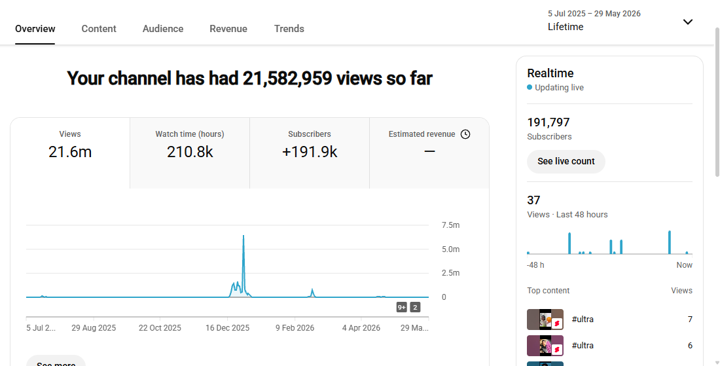Screen dimensions: 720x366
Task: Open the Revenue tab
Action: point(228,28)
